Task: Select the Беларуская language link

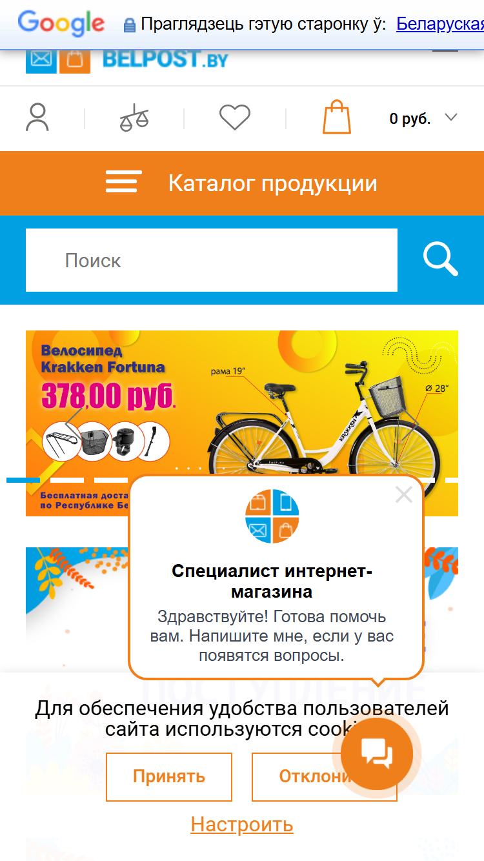Action: point(440,25)
